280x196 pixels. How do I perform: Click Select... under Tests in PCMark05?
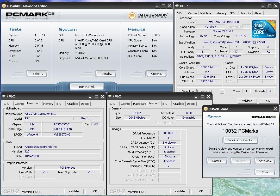[37, 73]
